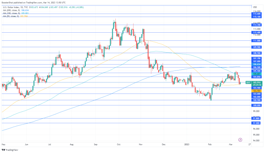Click the 106.500 price level label
Viewport: 265px width, 153px height.
(x=257, y=67)
